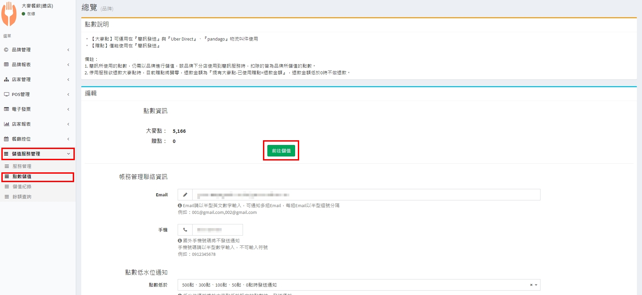Go to the 儲值紀錄 submenu page
This screenshot has height=295, width=642.
(x=22, y=187)
